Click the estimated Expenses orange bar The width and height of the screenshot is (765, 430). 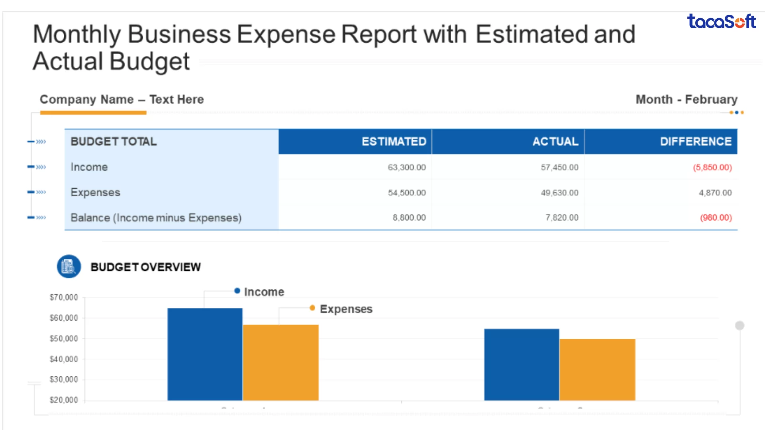click(x=280, y=362)
